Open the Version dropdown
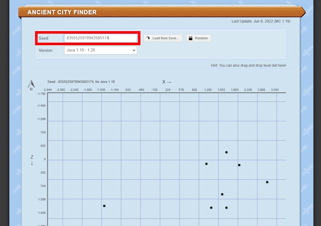321x226 pixels. pyautogui.click(x=100, y=50)
